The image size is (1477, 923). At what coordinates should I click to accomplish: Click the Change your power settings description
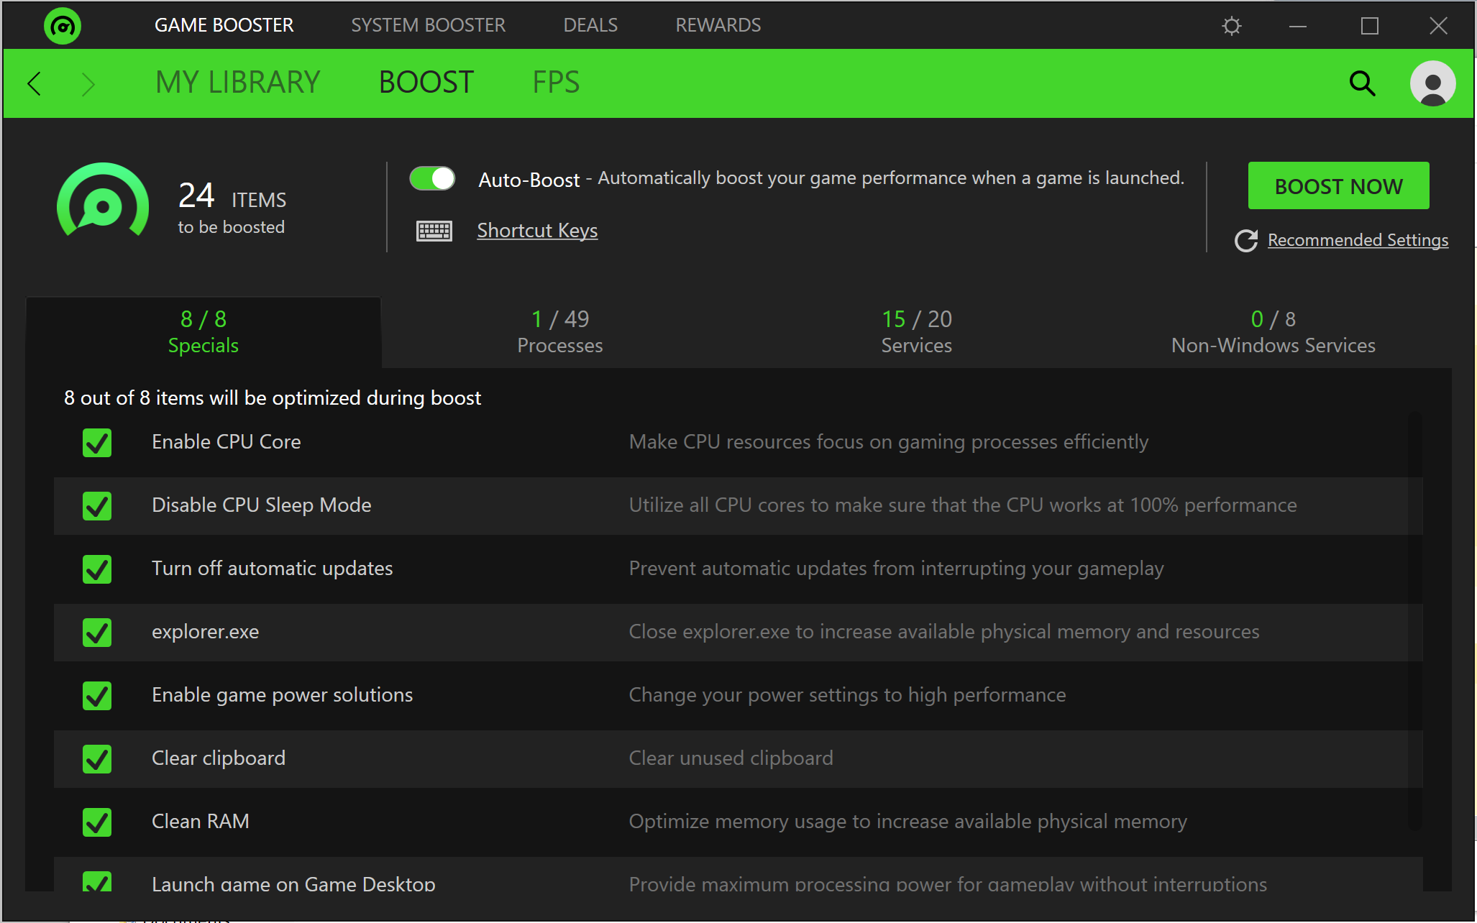847,695
